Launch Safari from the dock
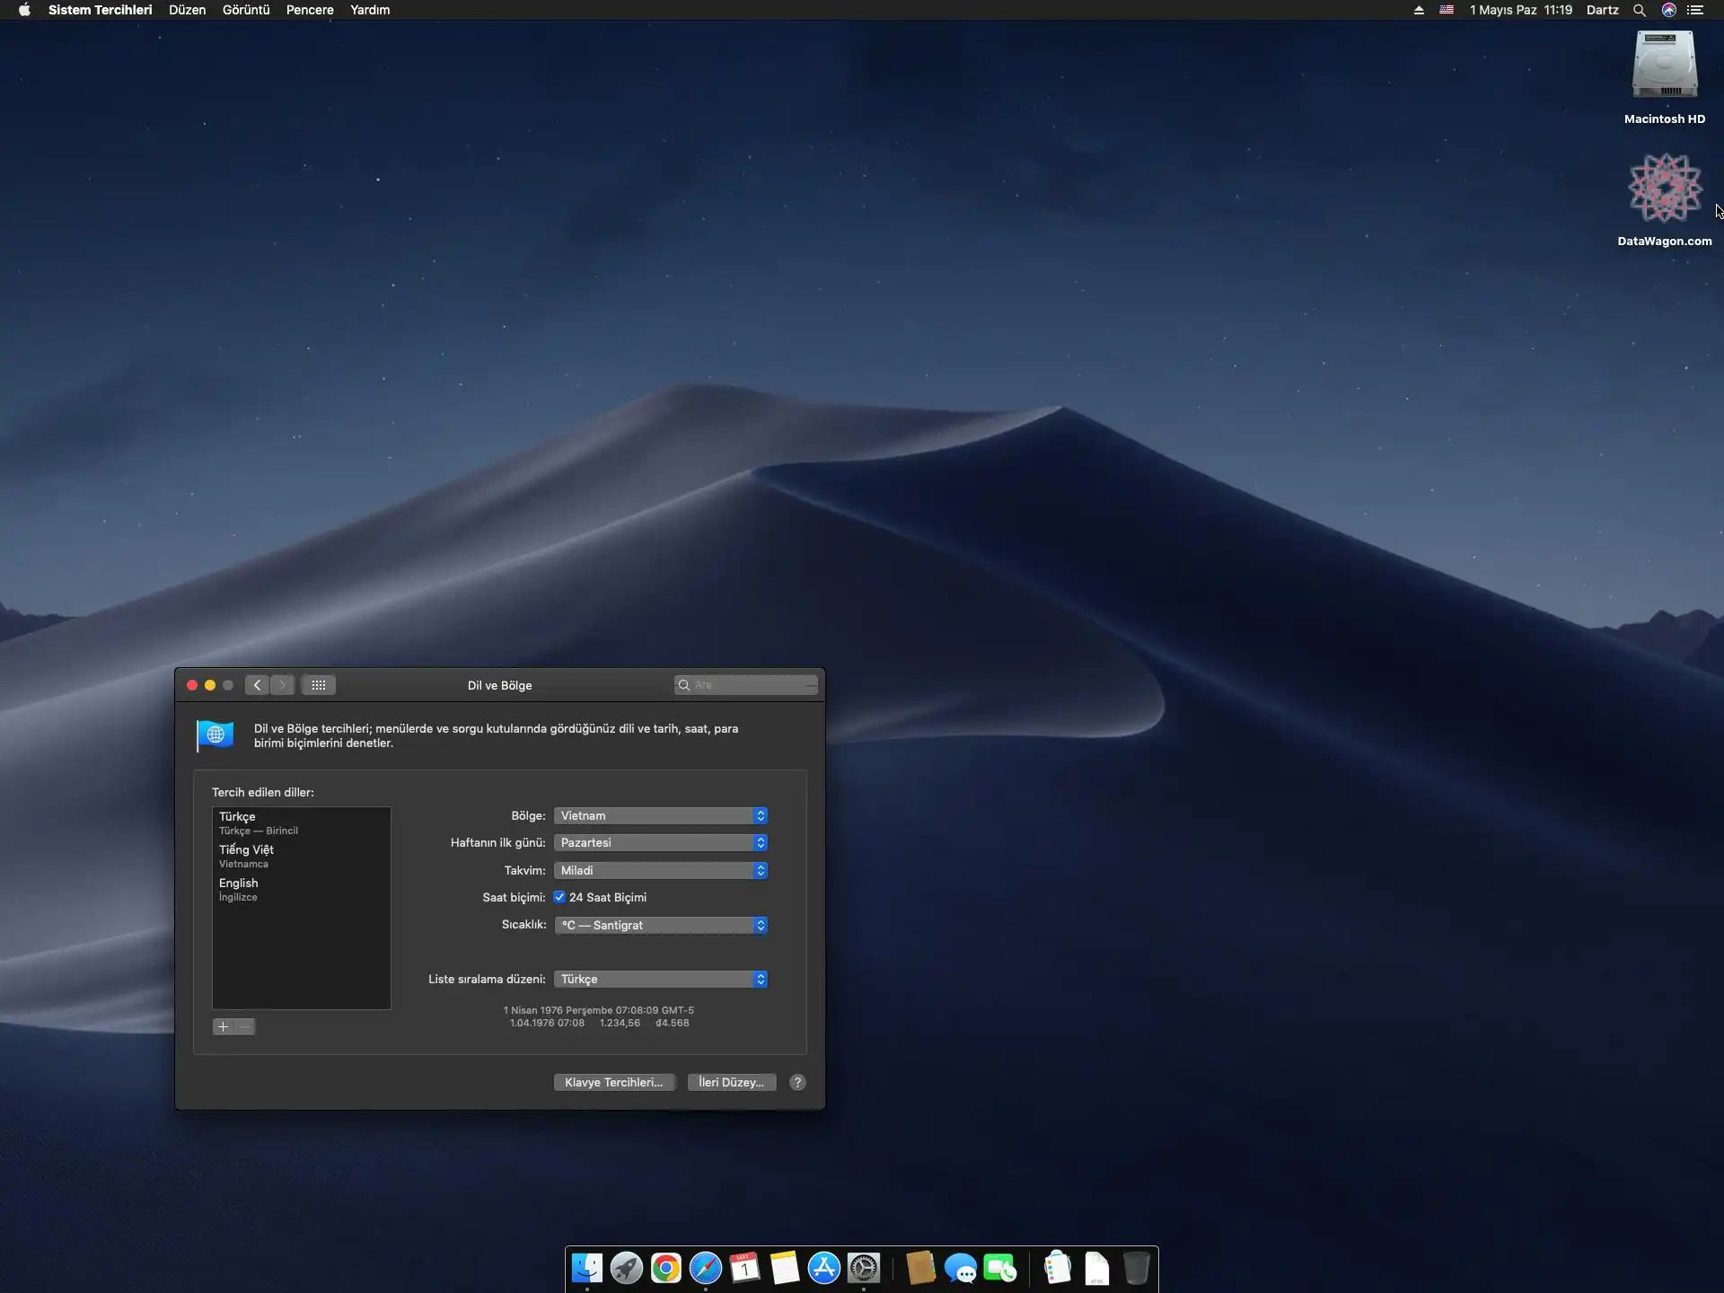 coord(705,1269)
